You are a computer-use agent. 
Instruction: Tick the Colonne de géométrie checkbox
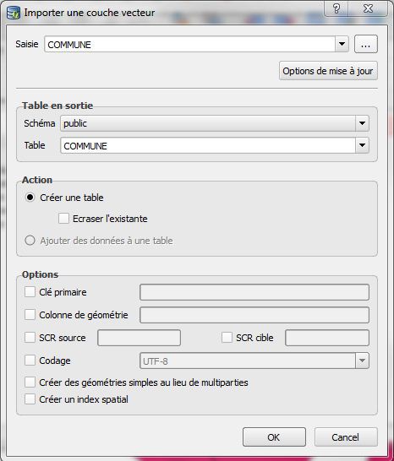point(30,315)
